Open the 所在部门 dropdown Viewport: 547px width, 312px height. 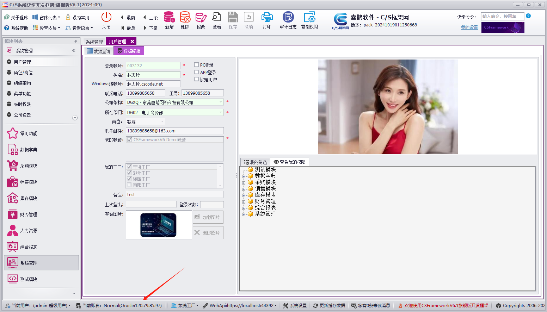click(221, 112)
